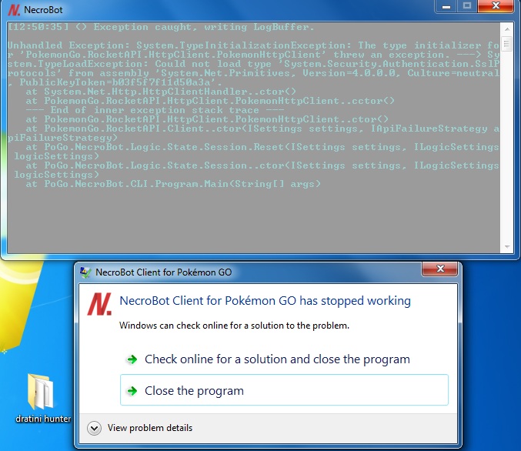
Task: Click the 'End of inner exception stack trace' line
Action: [x=155, y=110]
